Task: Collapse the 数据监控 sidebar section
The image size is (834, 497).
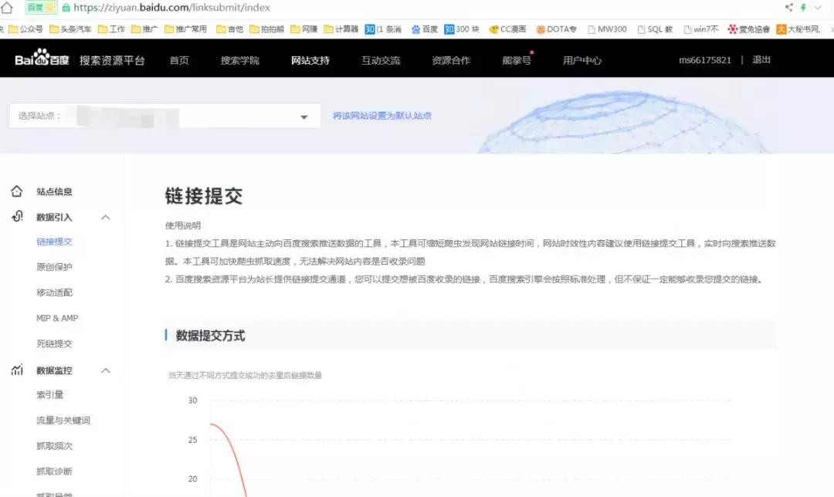Action: [106, 370]
